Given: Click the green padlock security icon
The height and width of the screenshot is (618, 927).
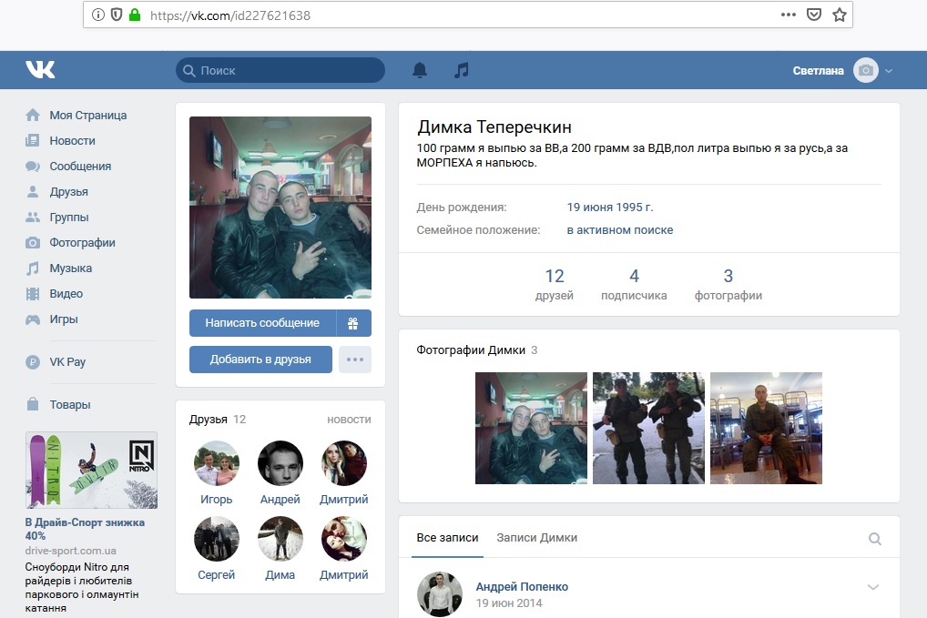Looking at the screenshot, I should (135, 15).
